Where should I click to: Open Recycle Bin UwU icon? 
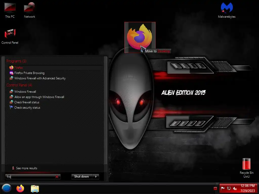[x=246, y=168]
